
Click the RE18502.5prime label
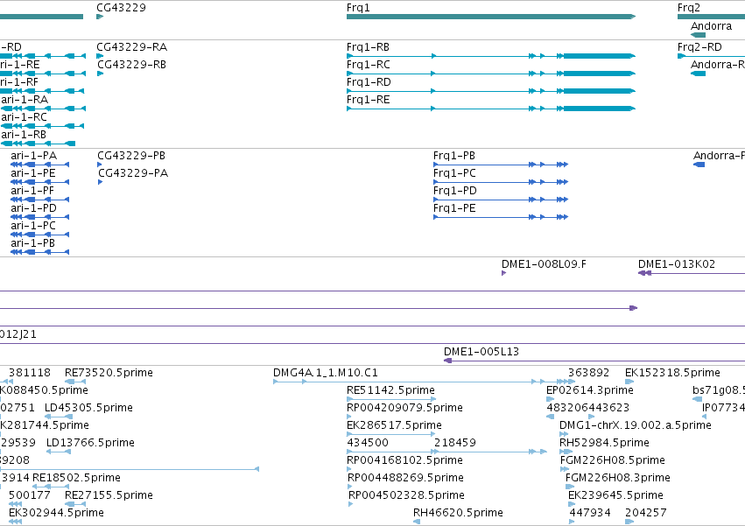(x=76, y=479)
